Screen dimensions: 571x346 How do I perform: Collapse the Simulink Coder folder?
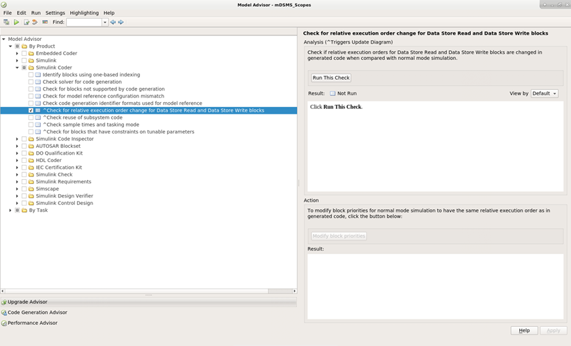coord(18,67)
